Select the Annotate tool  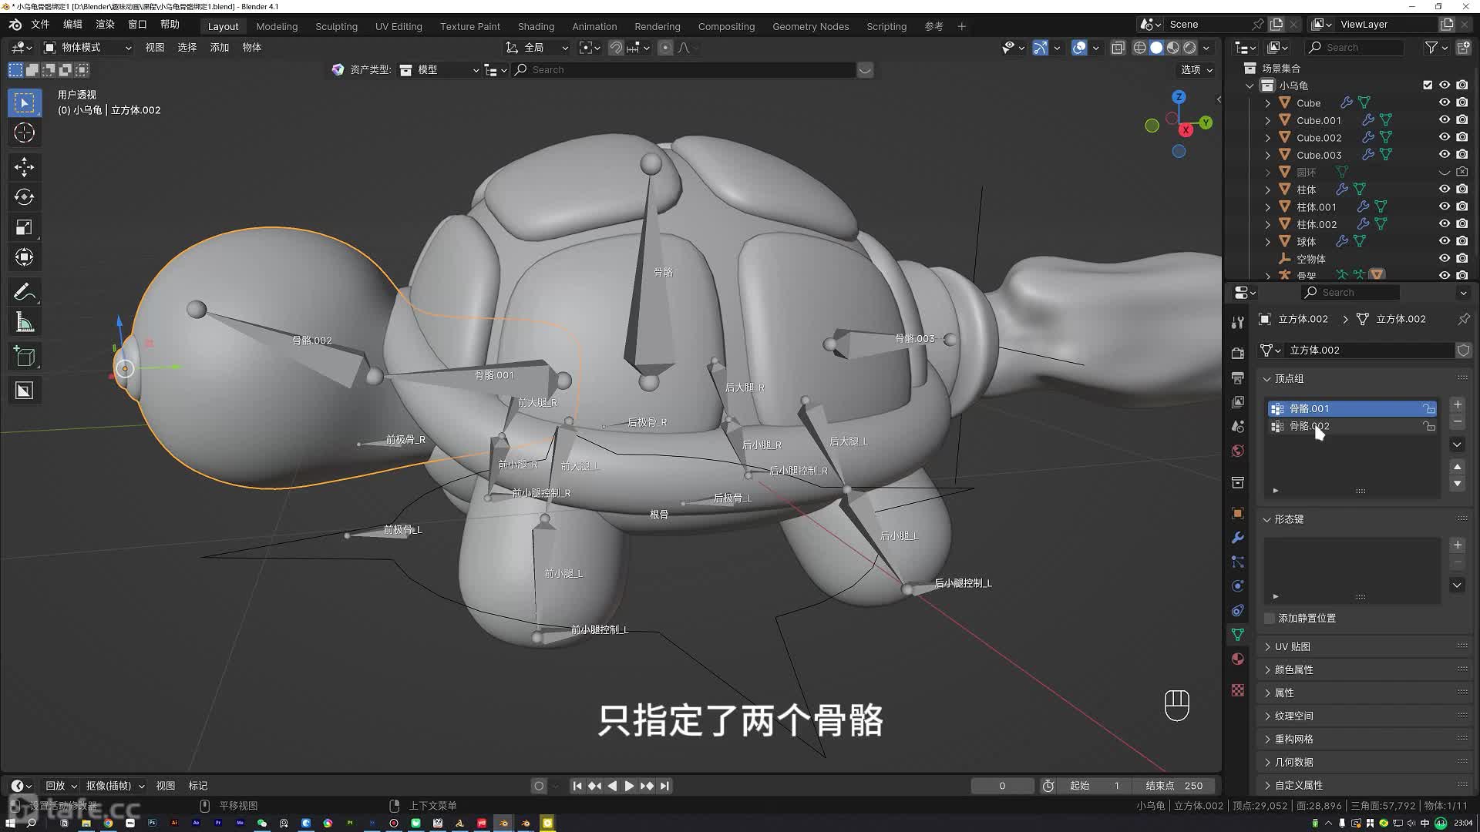24,292
